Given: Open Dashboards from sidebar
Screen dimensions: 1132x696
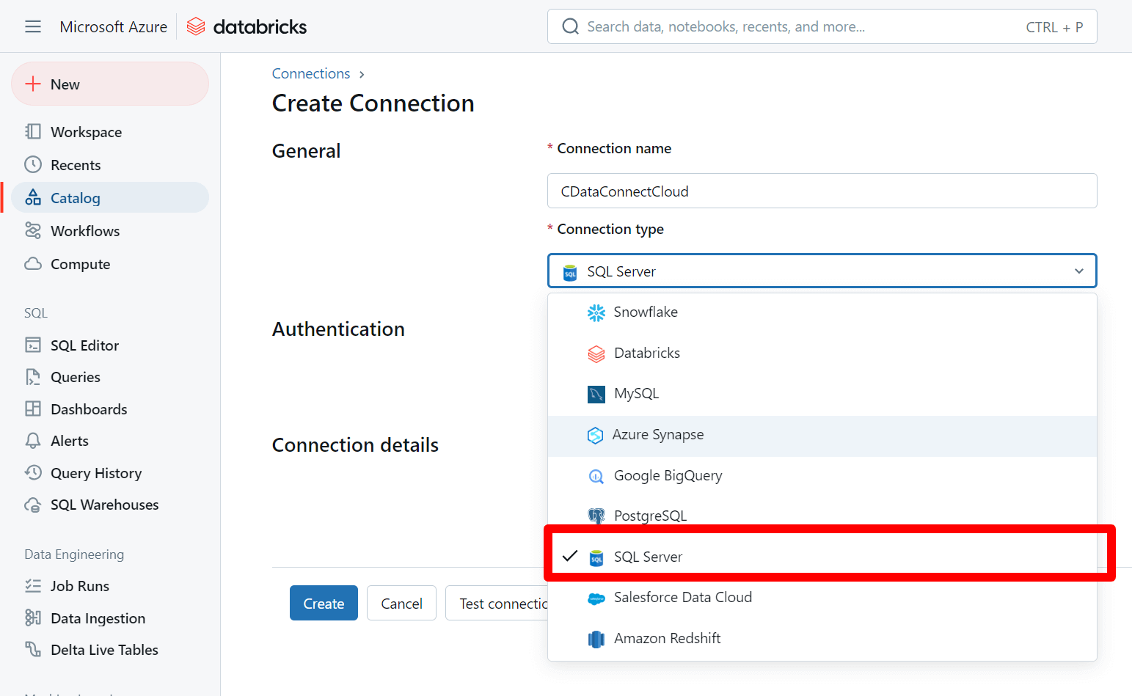Looking at the screenshot, I should (110, 409).
